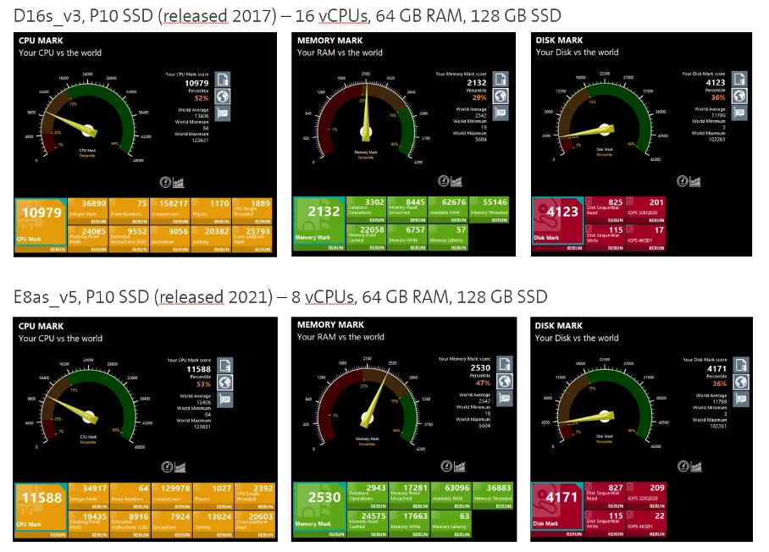Screen dimensions: 769x552
Task: Select the gauge view icon in the 4123 Disk Mark panel
Action: point(683,181)
